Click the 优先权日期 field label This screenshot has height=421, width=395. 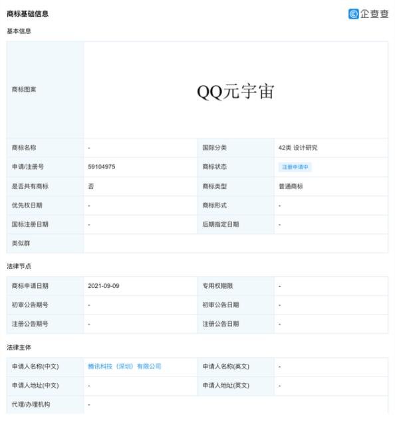point(27,206)
